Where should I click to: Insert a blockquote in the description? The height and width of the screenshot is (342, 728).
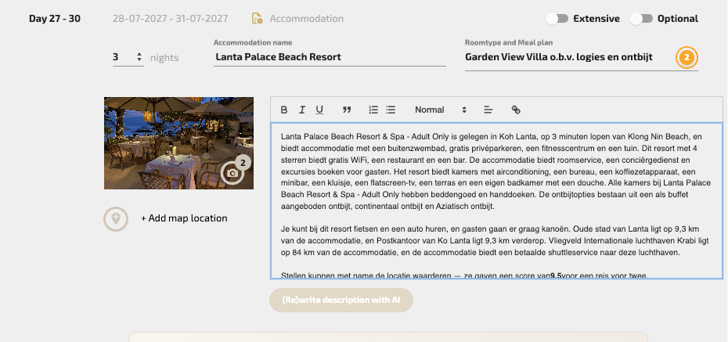347,110
